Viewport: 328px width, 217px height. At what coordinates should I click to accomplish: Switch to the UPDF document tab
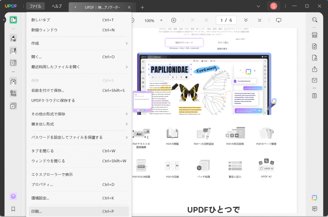tap(102, 7)
